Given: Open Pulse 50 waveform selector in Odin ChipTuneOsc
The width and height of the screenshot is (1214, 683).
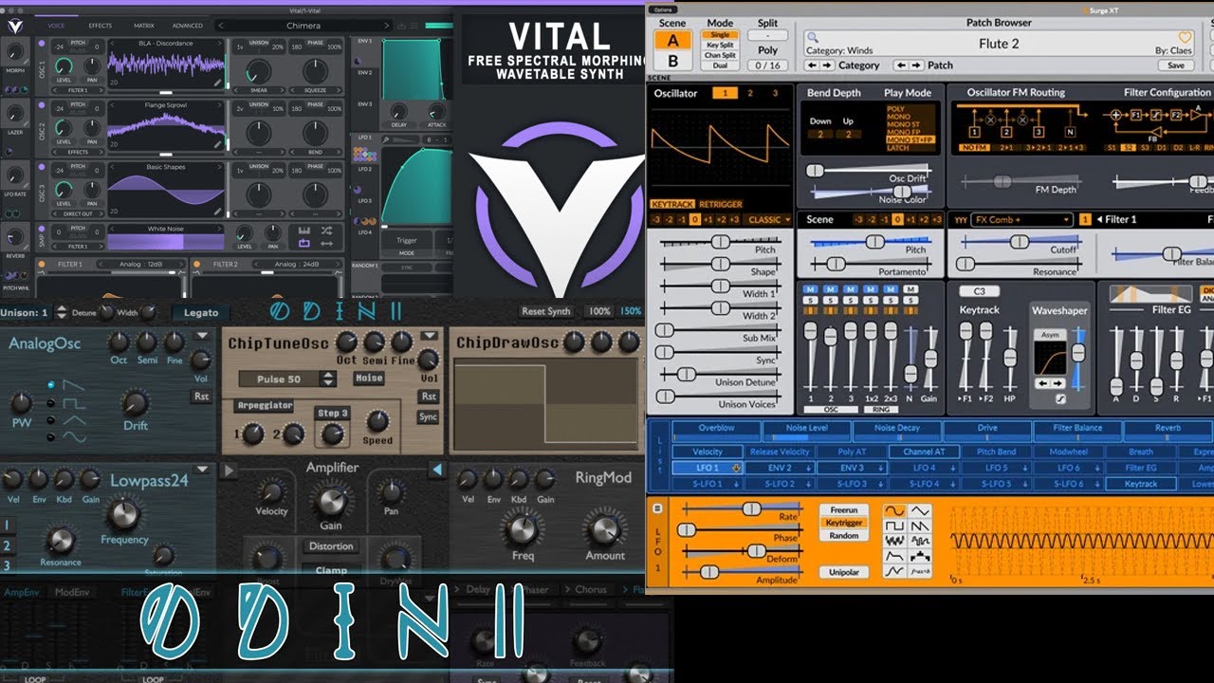Looking at the screenshot, I should click(x=287, y=378).
